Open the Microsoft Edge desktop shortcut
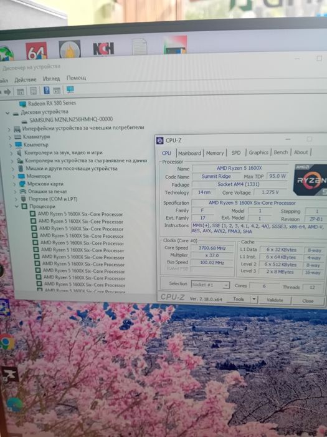Viewport: 327px width, 437px height. 14,405
